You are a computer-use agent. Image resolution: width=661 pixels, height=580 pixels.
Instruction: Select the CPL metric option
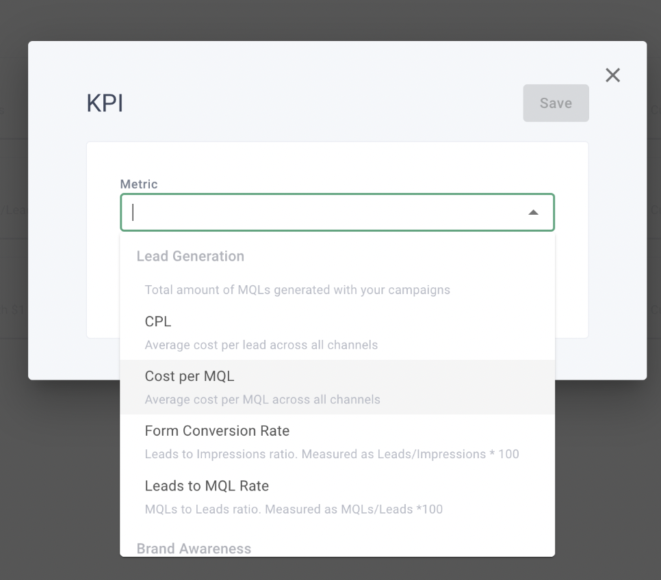point(158,321)
